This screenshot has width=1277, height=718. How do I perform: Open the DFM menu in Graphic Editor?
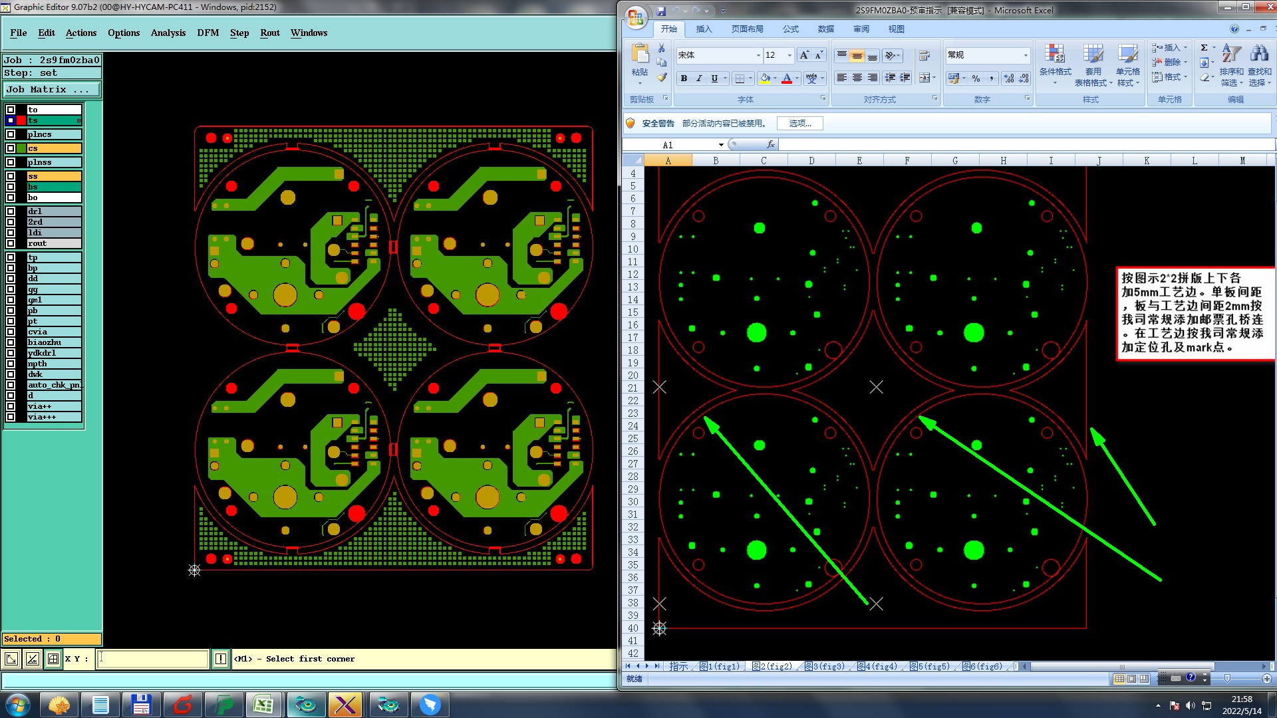[208, 33]
